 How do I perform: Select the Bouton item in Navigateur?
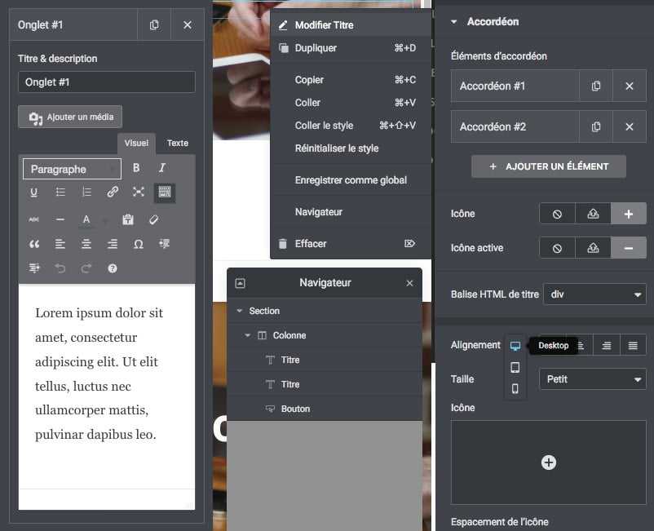point(325,409)
